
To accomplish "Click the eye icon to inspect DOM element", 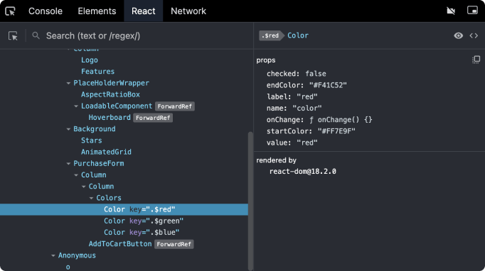I will 459,35.
